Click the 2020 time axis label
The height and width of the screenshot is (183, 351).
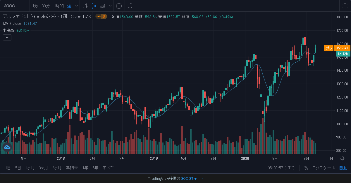click(x=245, y=159)
